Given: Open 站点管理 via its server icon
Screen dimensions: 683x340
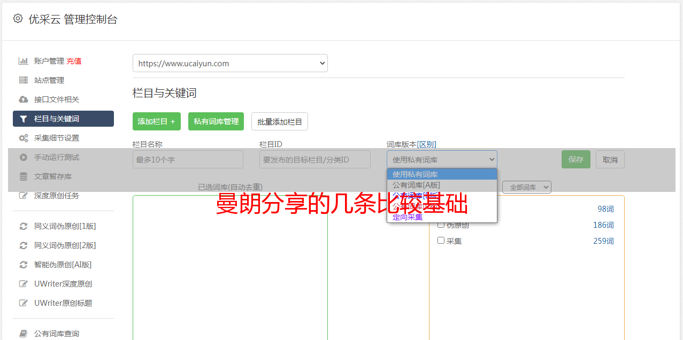Looking at the screenshot, I should (x=24, y=80).
